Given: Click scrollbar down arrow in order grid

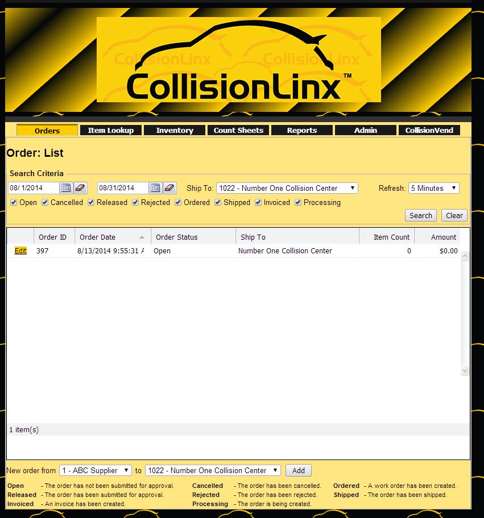Looking at the screenshot, I should [465, 371].
